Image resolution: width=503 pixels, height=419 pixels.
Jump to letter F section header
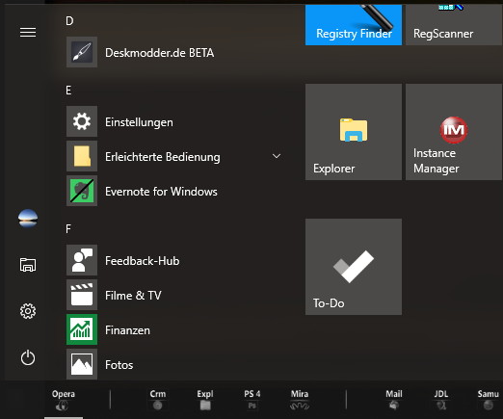(x=68, y=229)
